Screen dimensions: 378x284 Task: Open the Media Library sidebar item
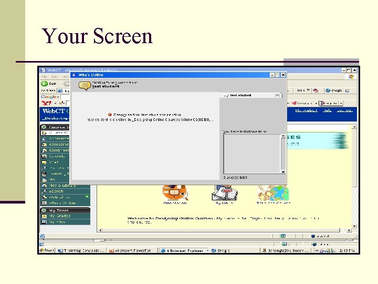[x=62, y=186]
